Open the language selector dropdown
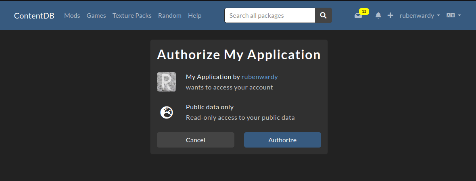This screenshot has height=181, width=476. pos(453,15)
